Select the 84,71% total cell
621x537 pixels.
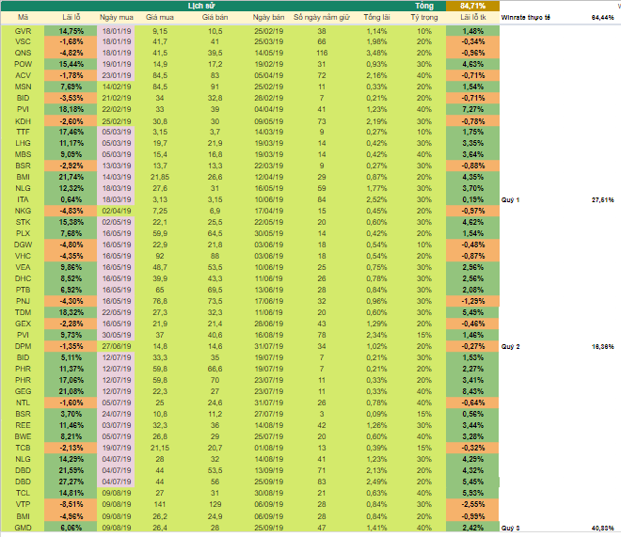(472, 6)
